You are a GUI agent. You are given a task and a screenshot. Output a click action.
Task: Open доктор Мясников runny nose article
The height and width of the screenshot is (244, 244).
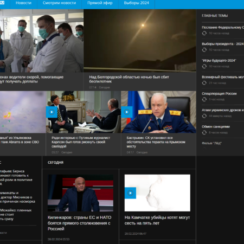(17, 197)
